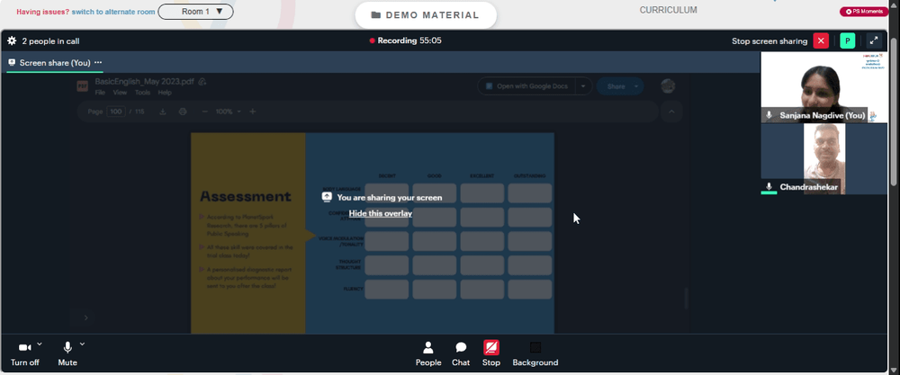Image resolution: width=900 pixels, height=375 pixels.
Task: Turn off the camera
Action: (x=24, y=354)
